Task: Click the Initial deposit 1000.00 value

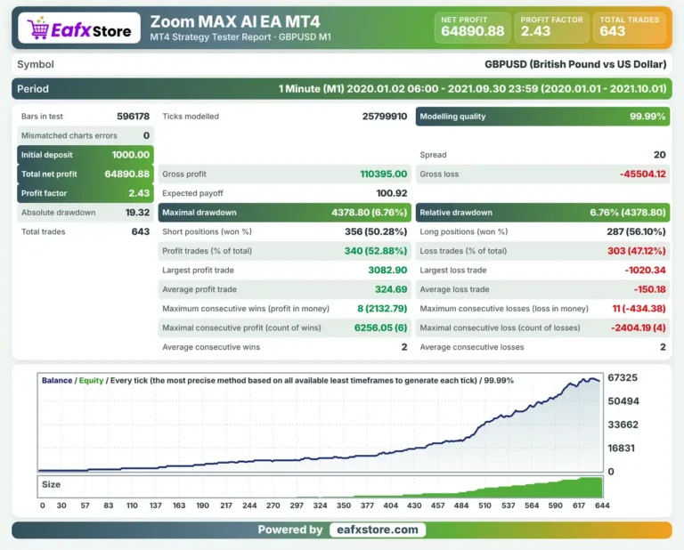Action: pos(130,155)
